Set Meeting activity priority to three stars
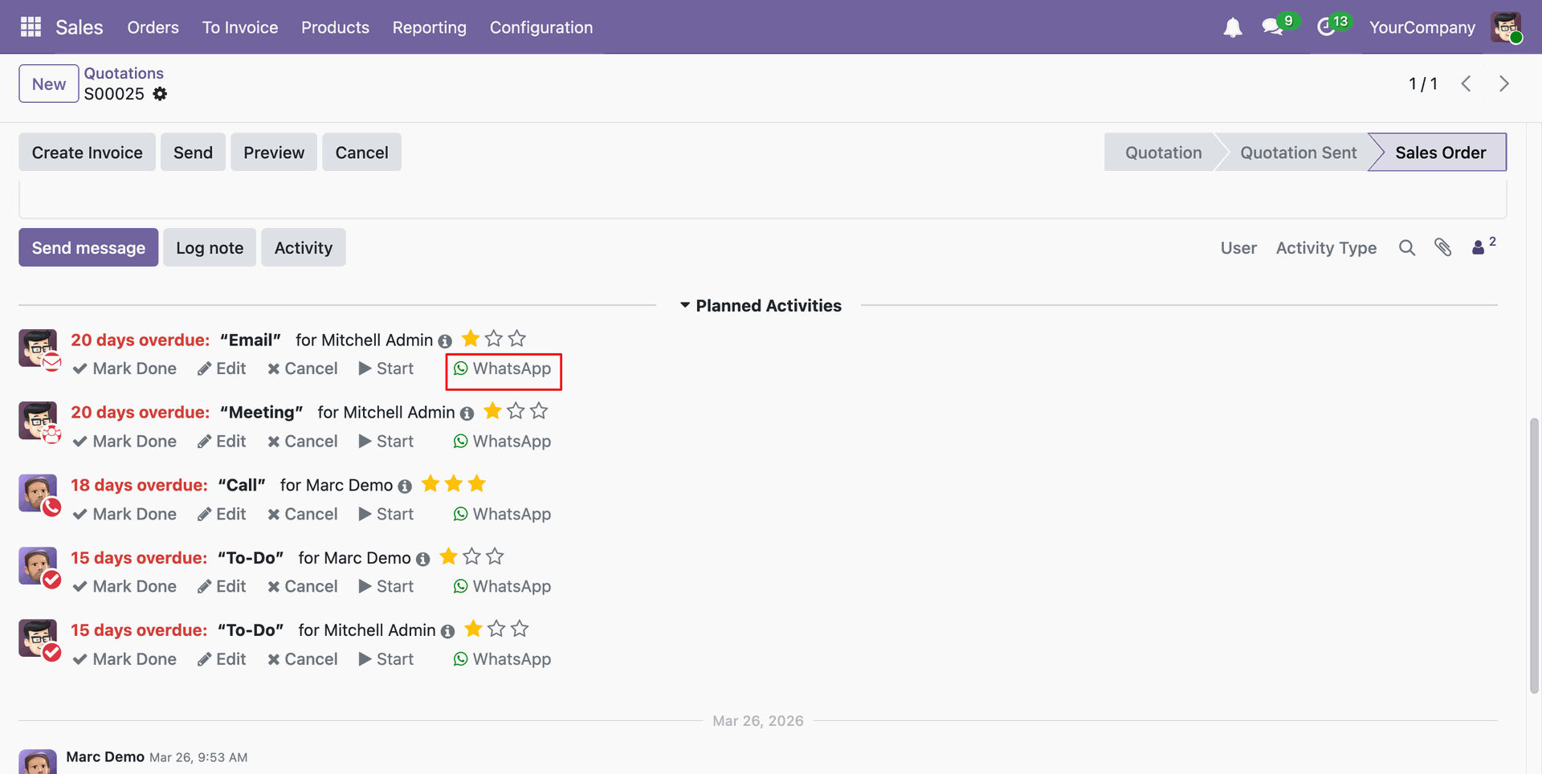Viewport: 1542px width, 774px height. pos(539,411)
